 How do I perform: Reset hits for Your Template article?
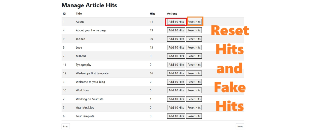194,116
